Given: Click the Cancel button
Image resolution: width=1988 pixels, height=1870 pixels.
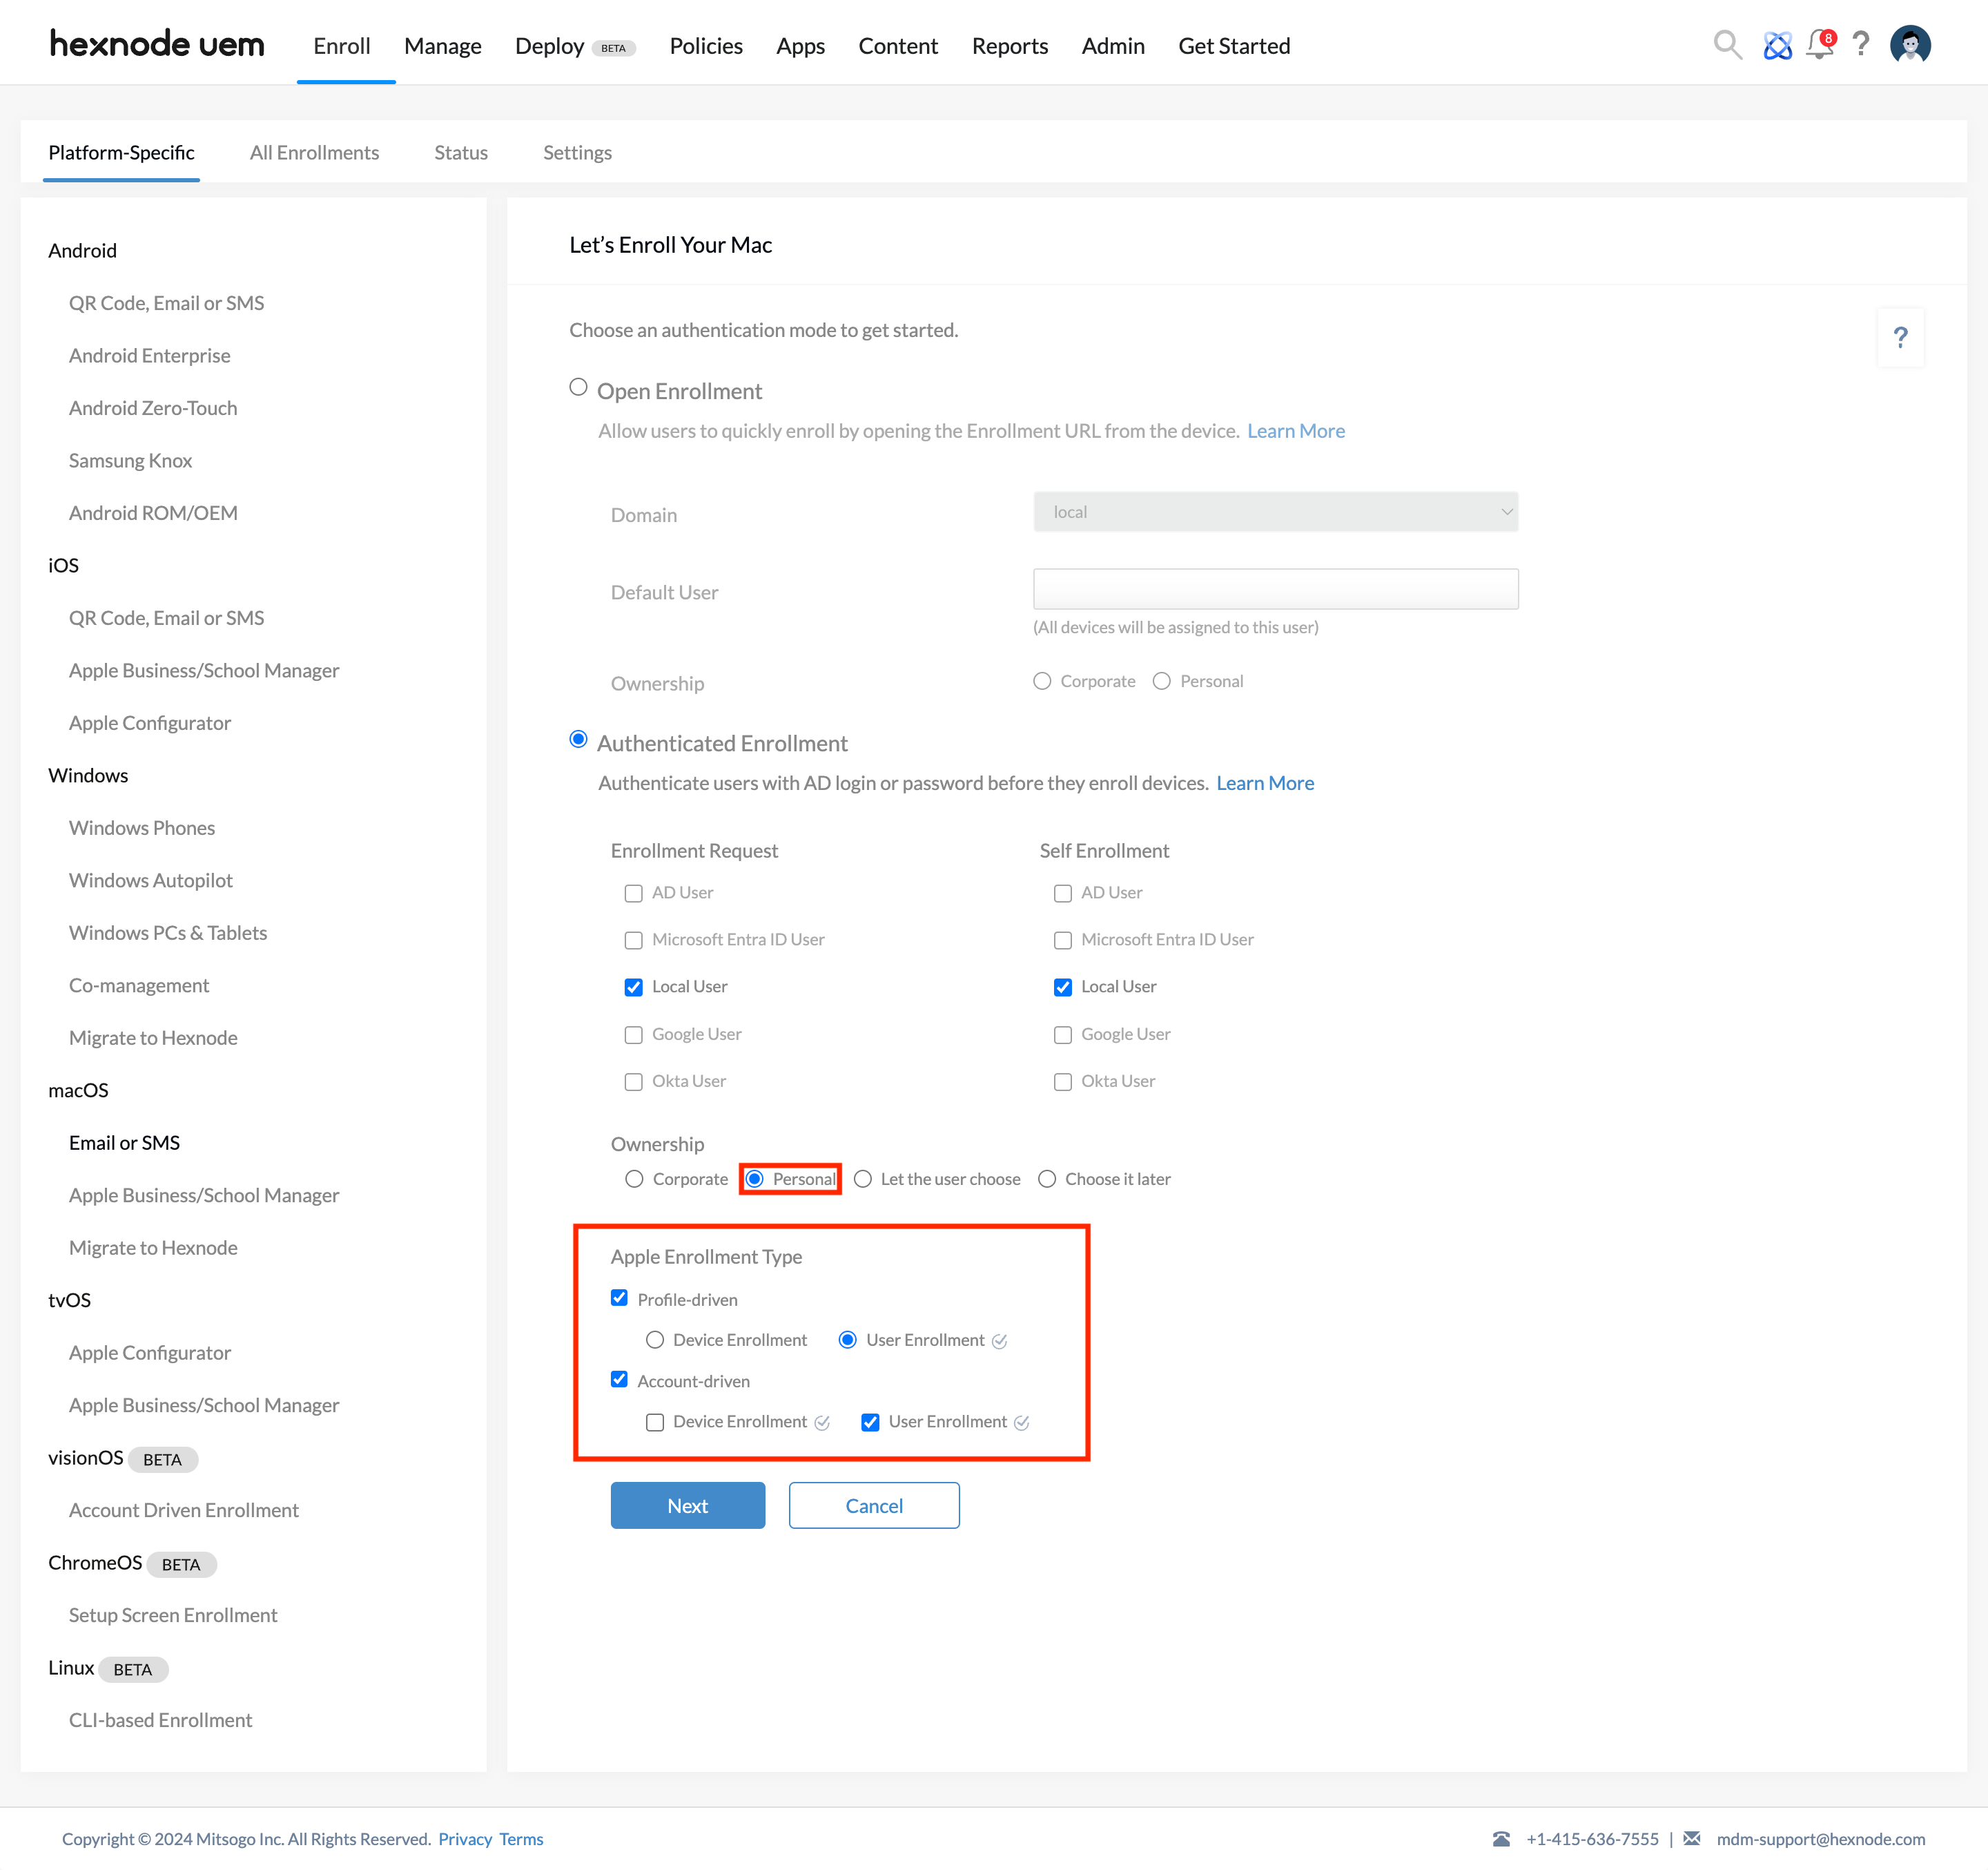Looking at the screenshot, I should coord(874,1506).
